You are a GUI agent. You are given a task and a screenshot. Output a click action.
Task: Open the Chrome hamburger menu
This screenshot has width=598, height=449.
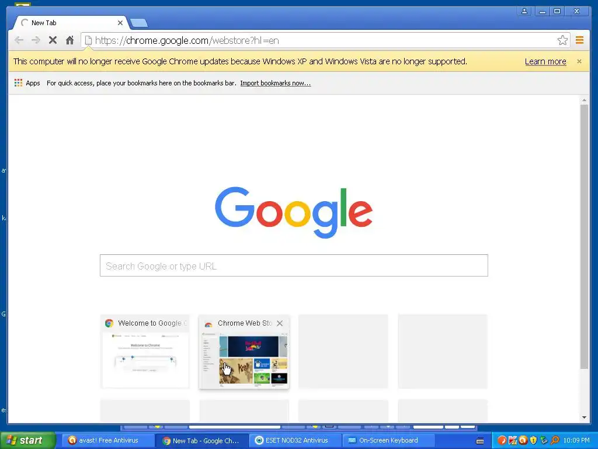pyautogui.click(x=580, y=40)
